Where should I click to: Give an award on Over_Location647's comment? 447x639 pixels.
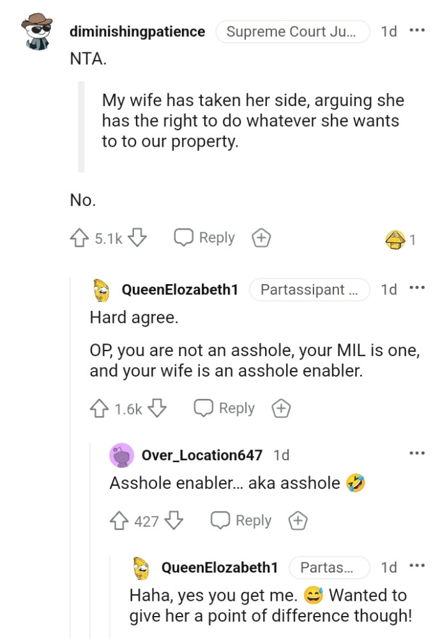(298, 520)
